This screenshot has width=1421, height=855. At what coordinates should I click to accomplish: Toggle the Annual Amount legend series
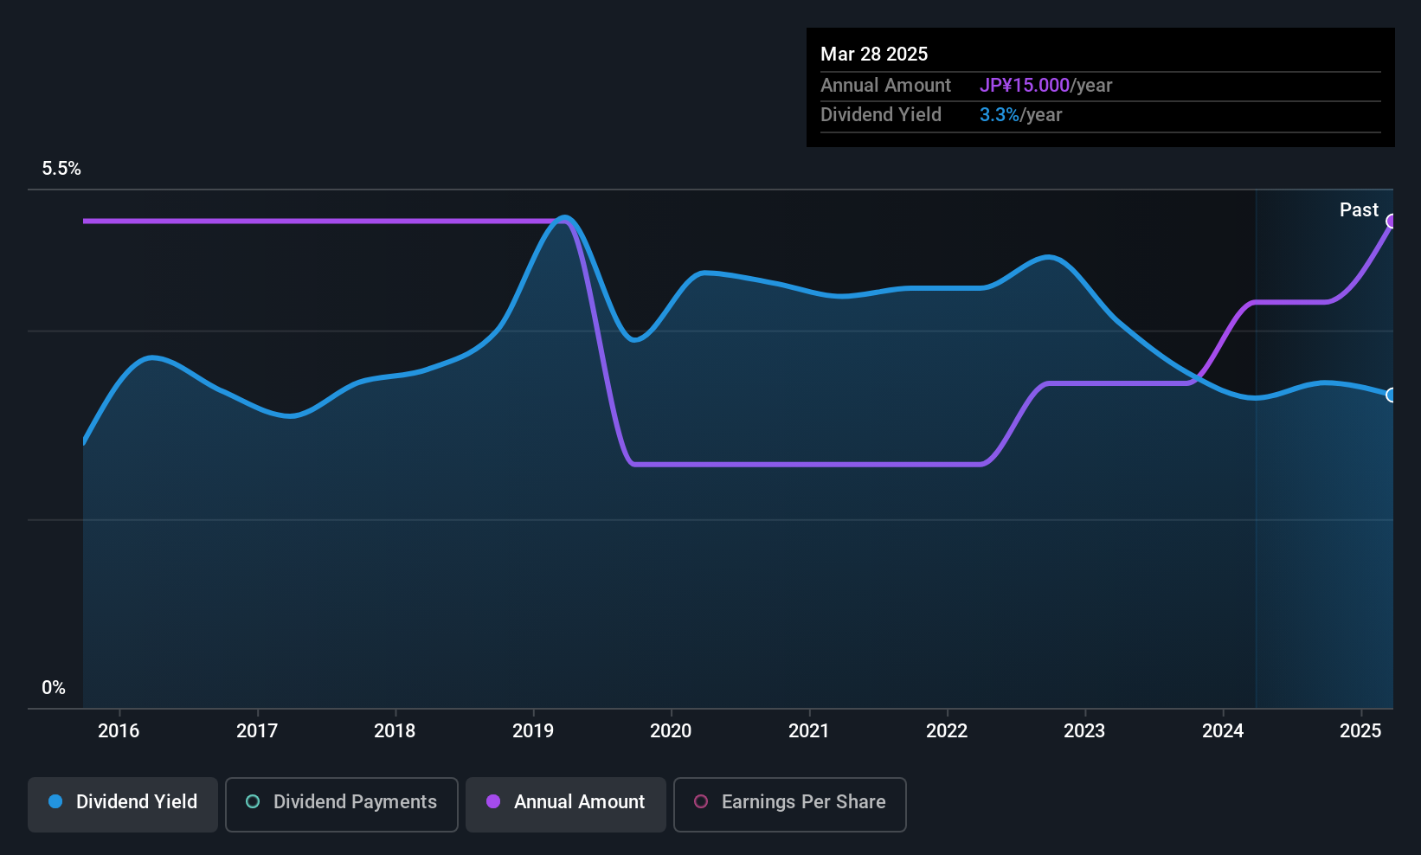click(566, 802)
